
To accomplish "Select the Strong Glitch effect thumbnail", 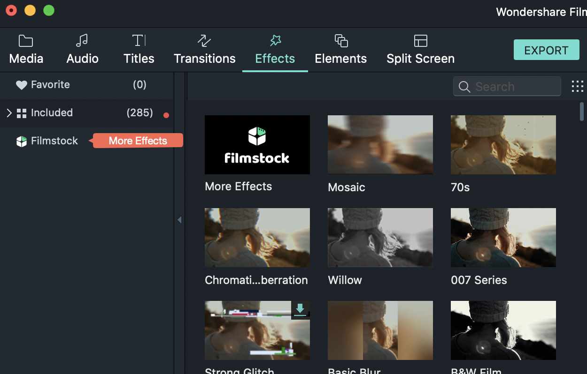I will click(x=257, y=330).
